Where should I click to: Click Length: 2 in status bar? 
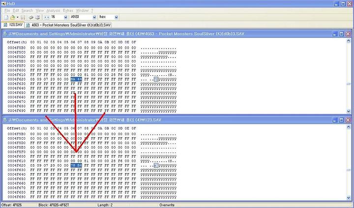click(x=105, y=205)
